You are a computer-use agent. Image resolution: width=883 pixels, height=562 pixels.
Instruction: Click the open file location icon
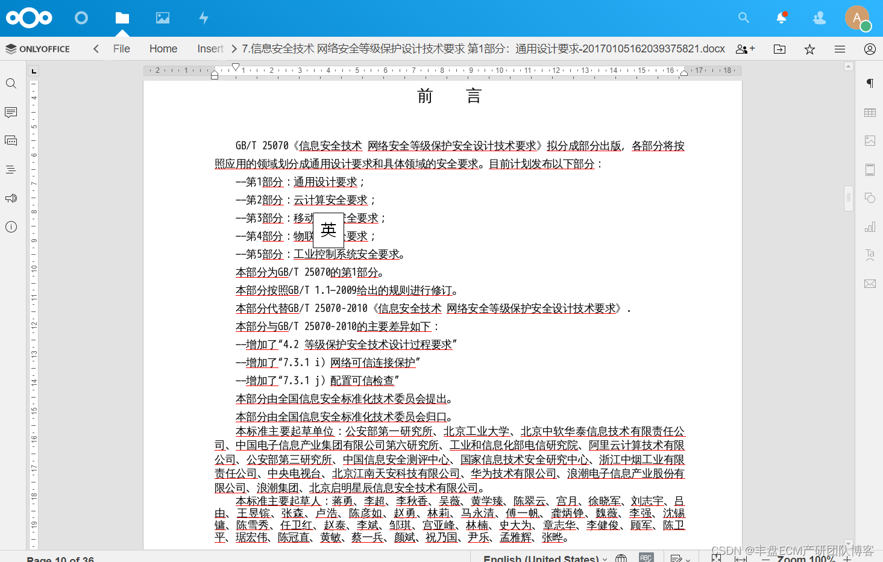tap(779, 49)
